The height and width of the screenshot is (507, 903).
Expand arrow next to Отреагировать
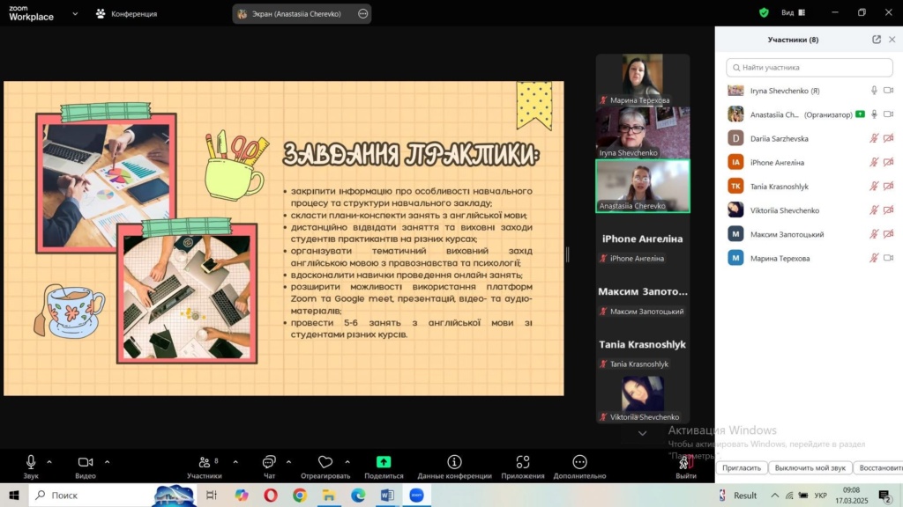tap(347, 461)
